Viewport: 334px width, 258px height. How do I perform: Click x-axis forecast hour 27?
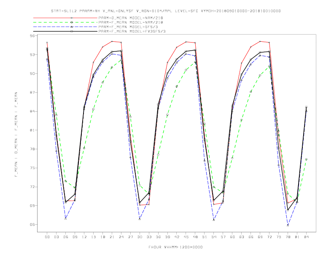pyautogui.click(x=130, y=237)
